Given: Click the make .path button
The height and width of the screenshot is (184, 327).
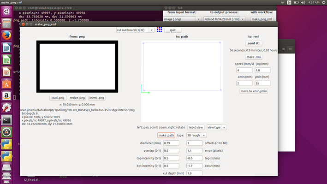Looking at the screenshot, I should (x=166, y=135).
